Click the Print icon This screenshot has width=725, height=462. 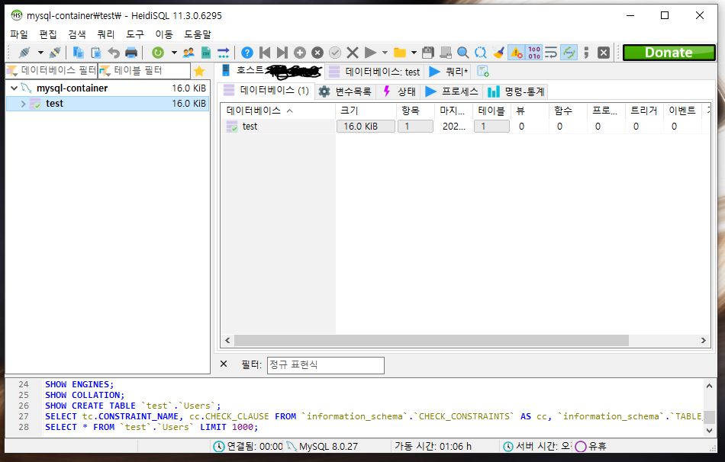click(x=131, y=53)
